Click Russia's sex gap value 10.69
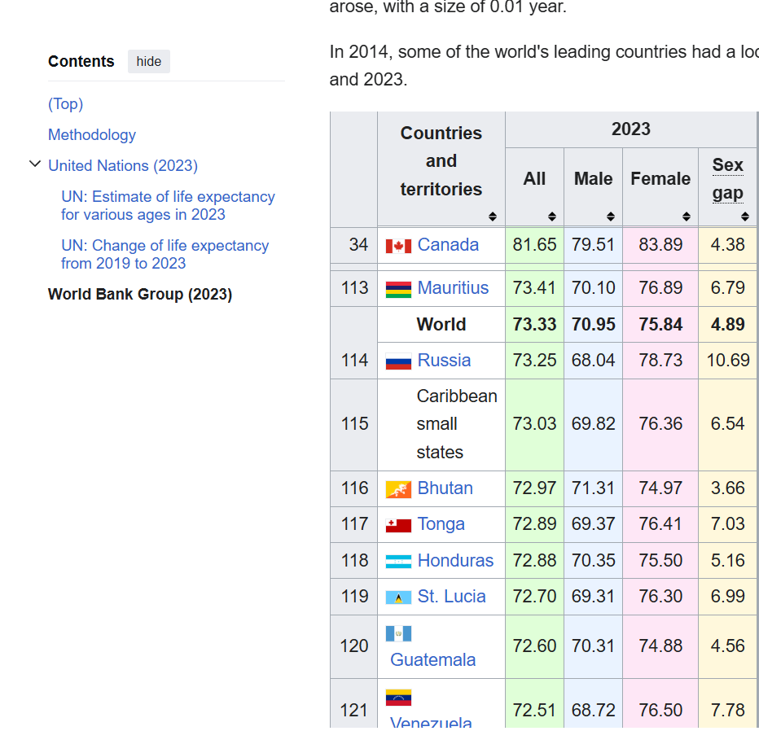Image resolution: width=759 pixels, height=731 pixels. pyautogui.click(x=728, y=361)
